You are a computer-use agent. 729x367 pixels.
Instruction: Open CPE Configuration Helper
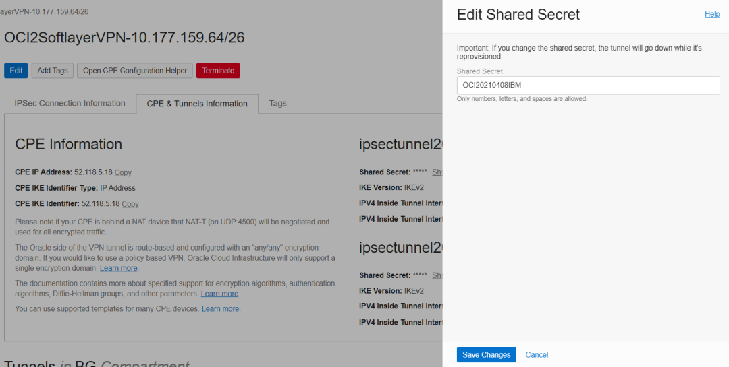tap(135, 71)
